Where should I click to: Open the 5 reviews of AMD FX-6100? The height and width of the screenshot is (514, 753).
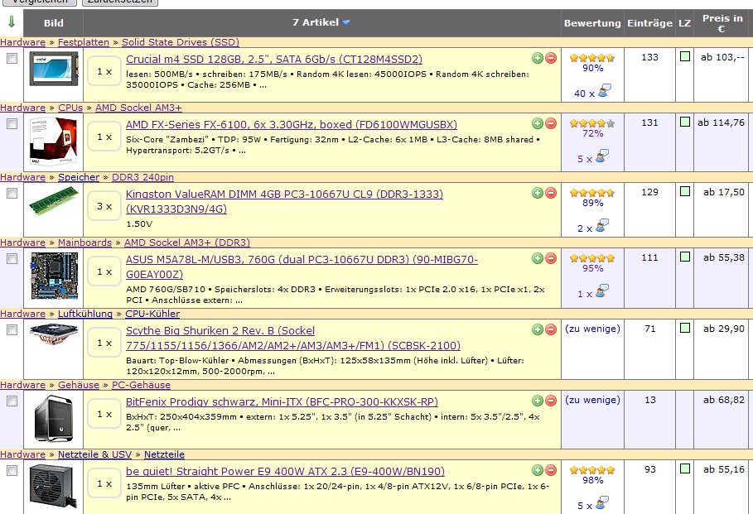(x=592, y=156)
